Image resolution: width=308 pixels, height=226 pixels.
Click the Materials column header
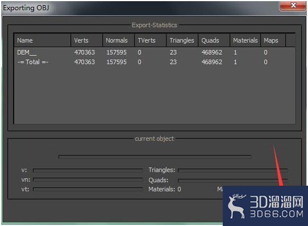coord(245,40)
